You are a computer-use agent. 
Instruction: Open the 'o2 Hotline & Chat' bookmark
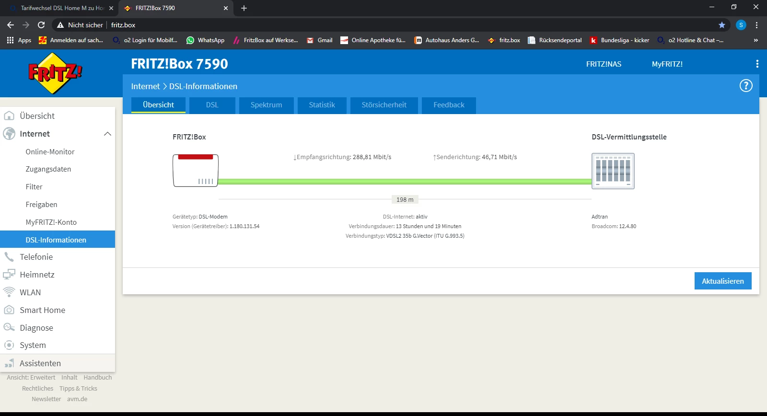[x=690, y=40]
